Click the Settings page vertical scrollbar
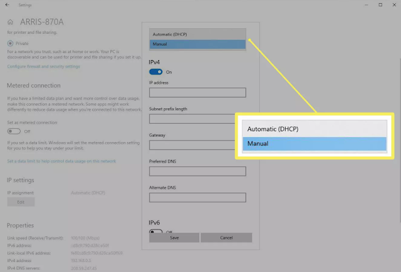This screenshot has width=401, height=272. click(400, 140)
